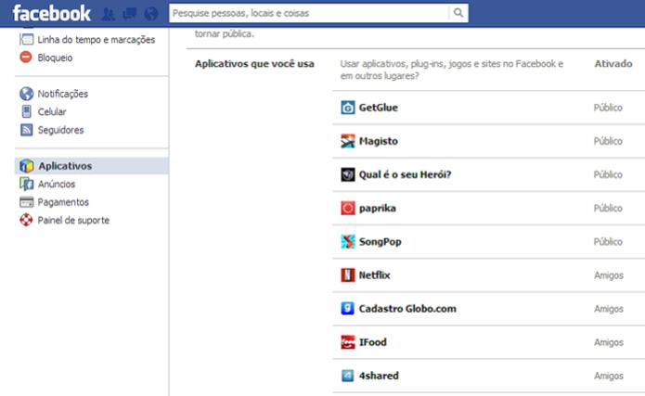Click the Anúncios icon

(x=26, y=184)
